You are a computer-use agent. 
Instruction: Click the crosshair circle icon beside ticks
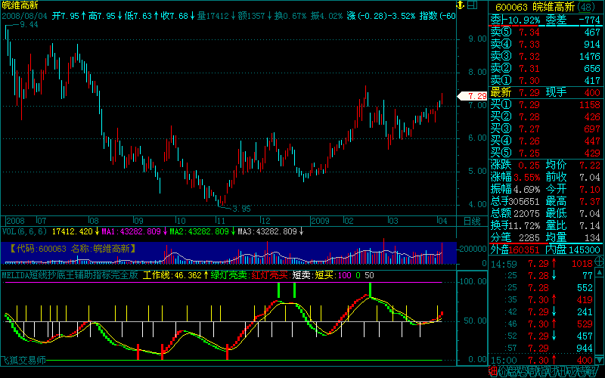point(599,261)
